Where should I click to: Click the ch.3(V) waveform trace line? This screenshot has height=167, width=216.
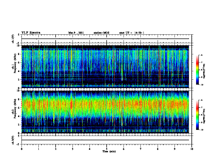pos(105,140)
